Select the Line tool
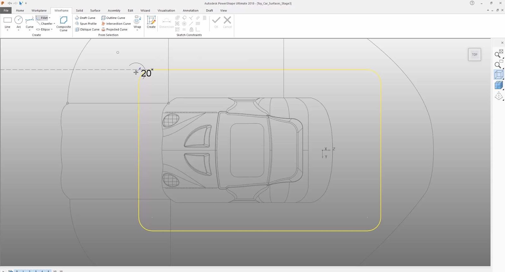This screenshot has height=272, width=505. (x=8, y=22)
